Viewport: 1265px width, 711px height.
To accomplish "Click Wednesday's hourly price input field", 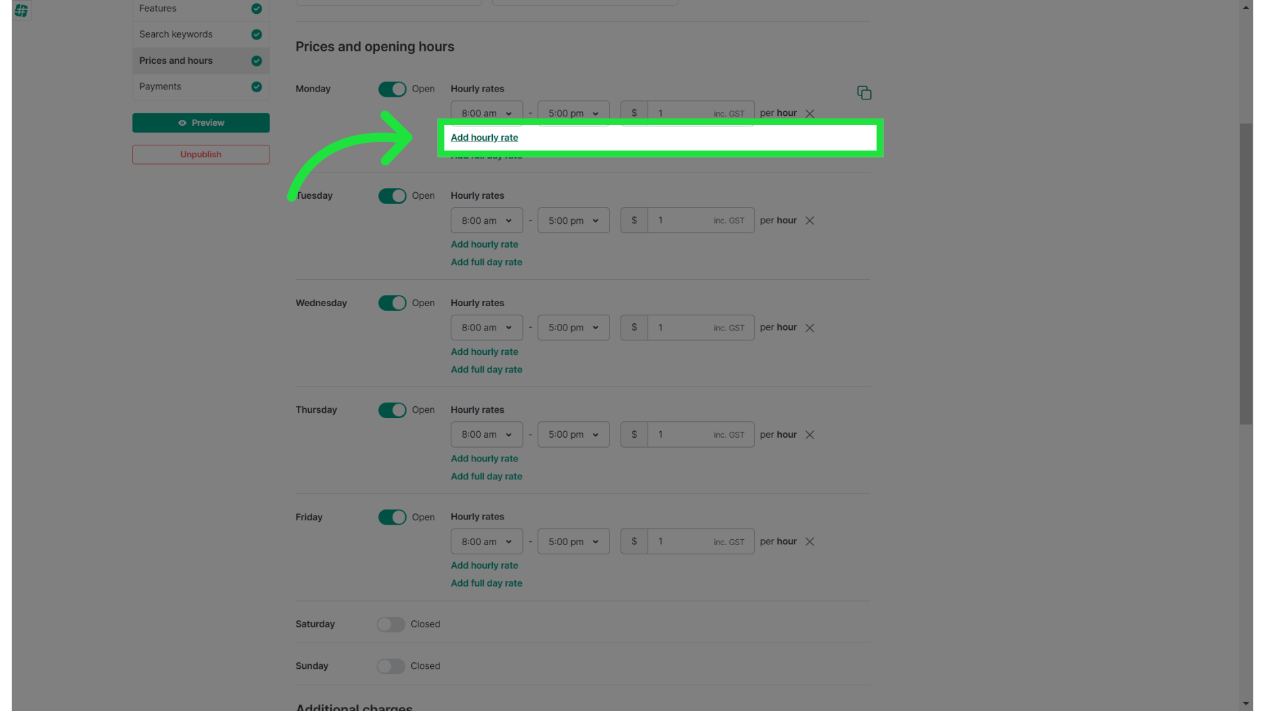I will [x=701, y=328].
